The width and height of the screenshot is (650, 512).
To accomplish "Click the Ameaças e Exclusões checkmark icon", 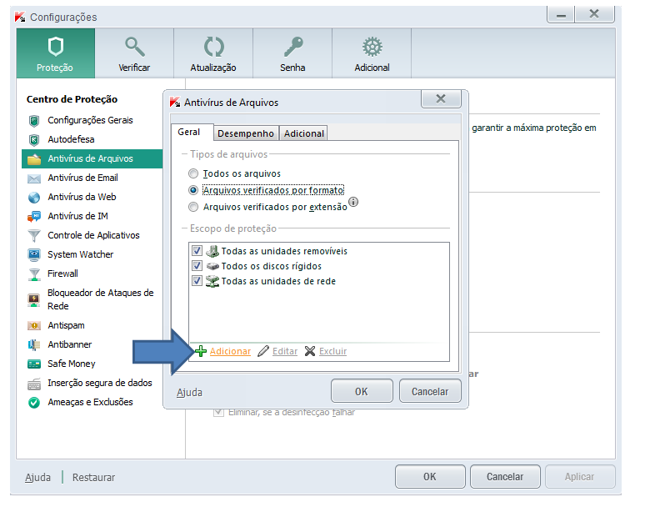I will point(34,403).
